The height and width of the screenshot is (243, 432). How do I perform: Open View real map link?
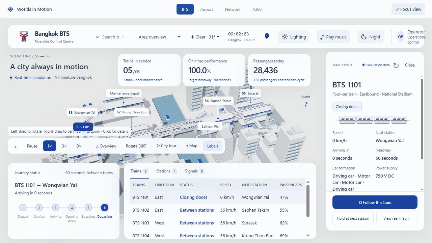coord(397,218)
